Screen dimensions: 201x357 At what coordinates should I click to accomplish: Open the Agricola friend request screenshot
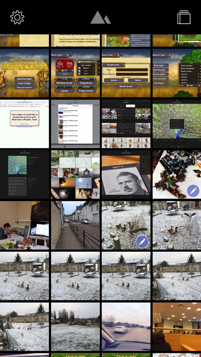point(126,73)
